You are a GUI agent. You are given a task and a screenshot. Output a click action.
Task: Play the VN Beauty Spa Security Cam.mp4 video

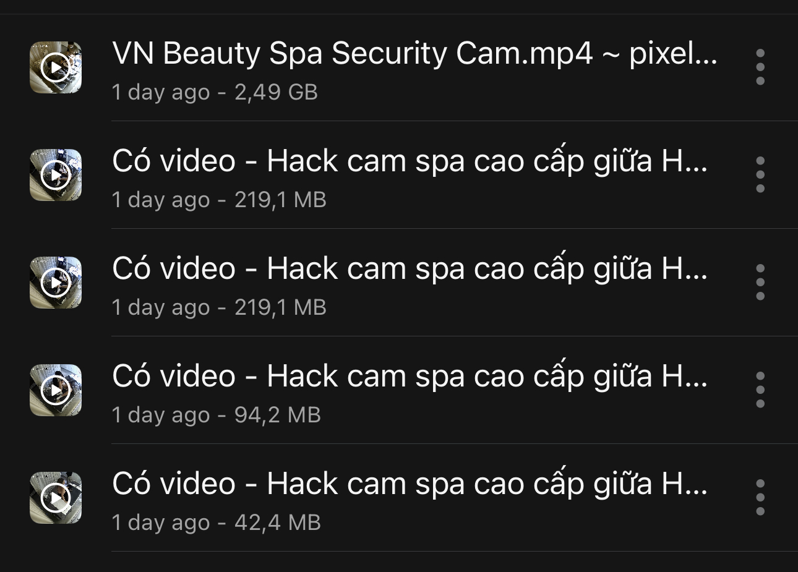click(x=56, y=67)
